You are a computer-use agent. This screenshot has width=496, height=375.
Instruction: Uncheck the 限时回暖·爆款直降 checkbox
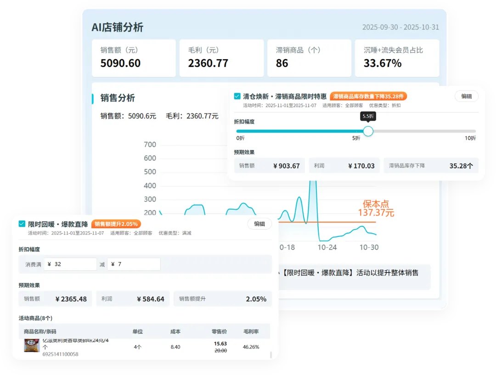tap(22, 224)
